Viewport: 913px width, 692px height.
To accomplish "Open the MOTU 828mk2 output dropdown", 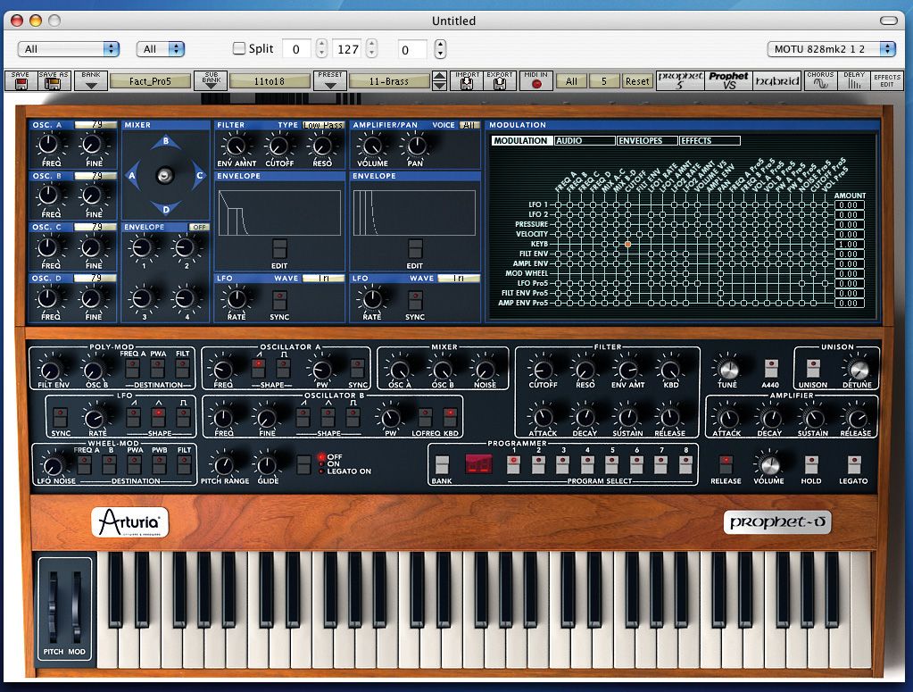I will [x=832, y=49].
